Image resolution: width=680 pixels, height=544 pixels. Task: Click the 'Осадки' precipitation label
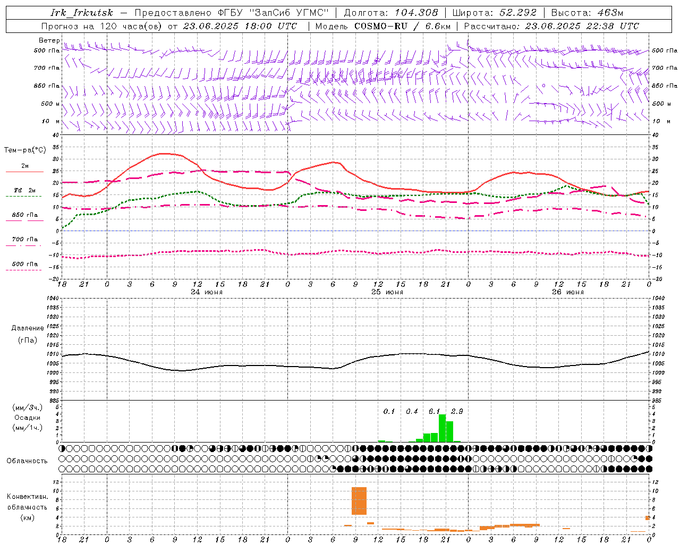point(28,418)
